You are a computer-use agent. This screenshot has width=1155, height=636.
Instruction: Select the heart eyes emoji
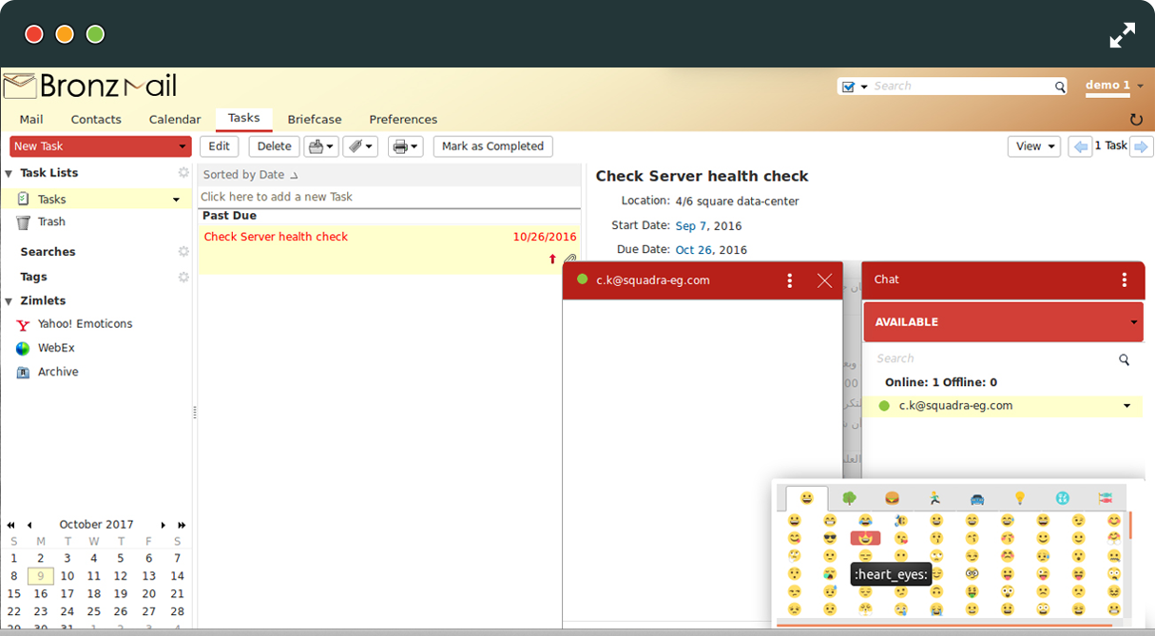[x=865, y=538]
